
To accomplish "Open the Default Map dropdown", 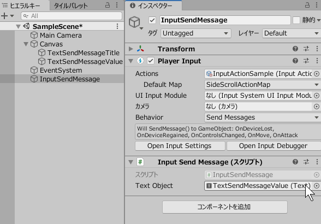I will (263, 85).
